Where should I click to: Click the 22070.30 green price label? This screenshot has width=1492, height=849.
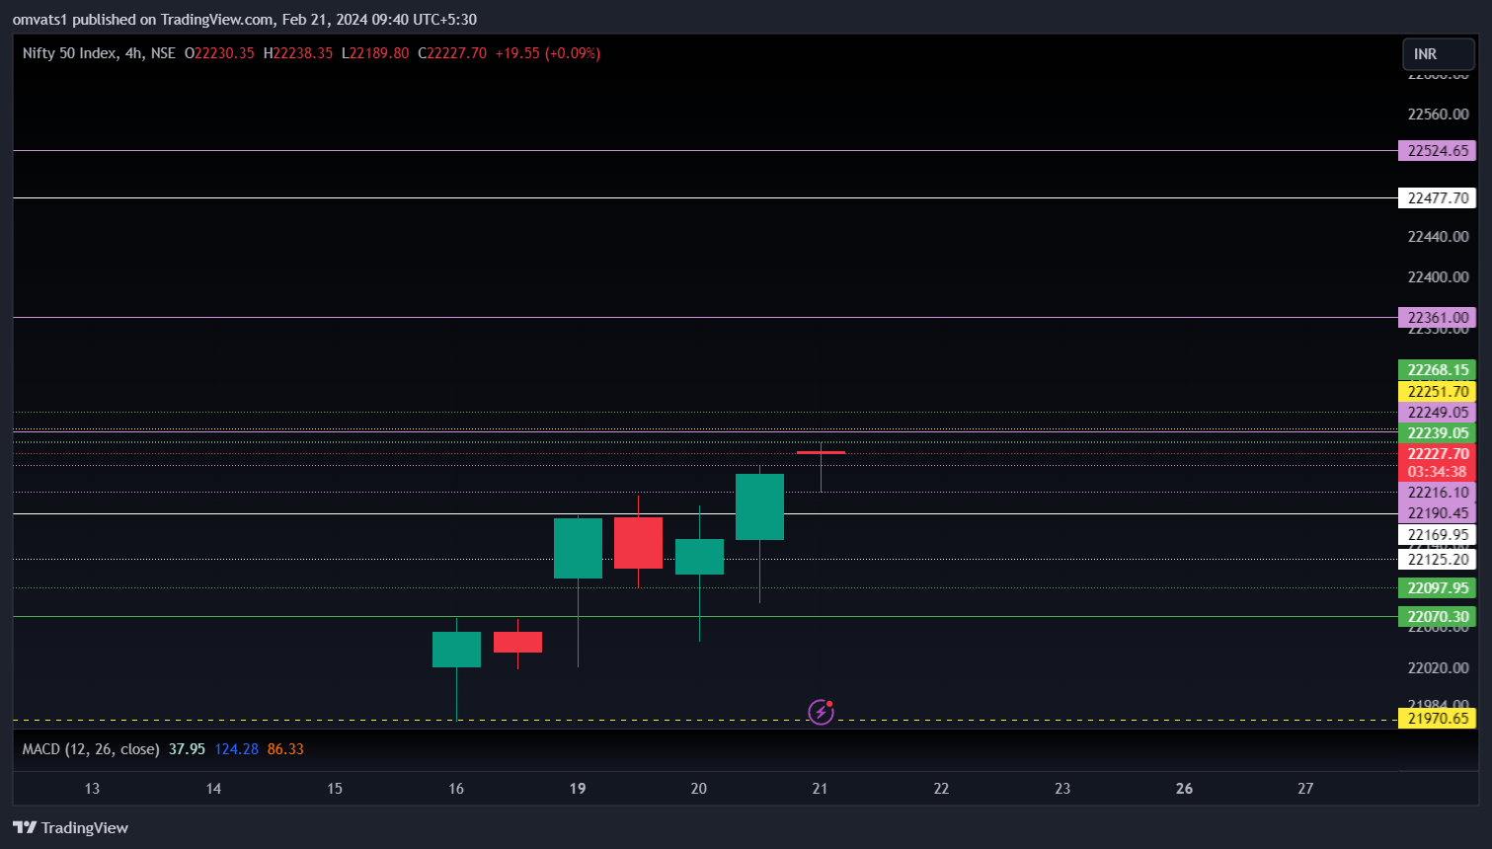(1437, 617)
